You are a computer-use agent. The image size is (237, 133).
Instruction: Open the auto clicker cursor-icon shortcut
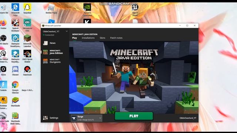pos(3,56)
